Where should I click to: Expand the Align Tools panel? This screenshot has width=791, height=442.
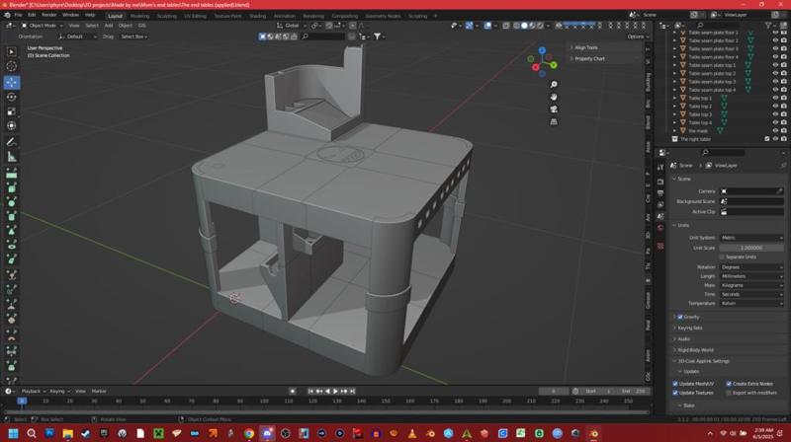[x=586, y=47]
